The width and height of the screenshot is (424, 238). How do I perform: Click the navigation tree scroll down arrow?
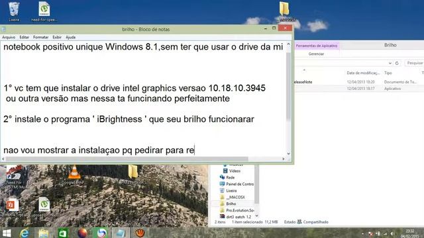point(257,216)
